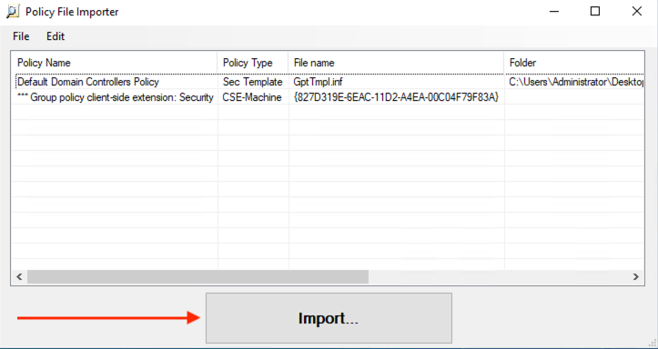Click the Policy File Importer title icon
The image size is (658, 349).
pyautogui.click(x=13, y=12)
